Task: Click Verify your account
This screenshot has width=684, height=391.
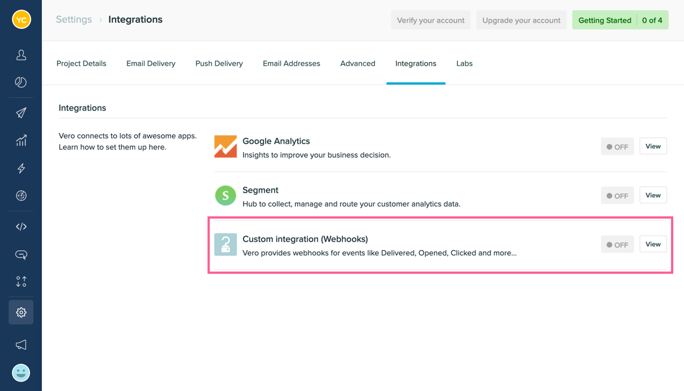Action: (x=430, y=20)
